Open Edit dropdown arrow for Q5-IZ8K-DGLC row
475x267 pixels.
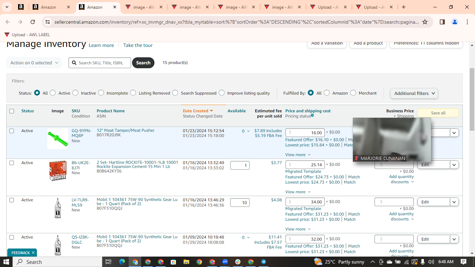coord(454,239)
